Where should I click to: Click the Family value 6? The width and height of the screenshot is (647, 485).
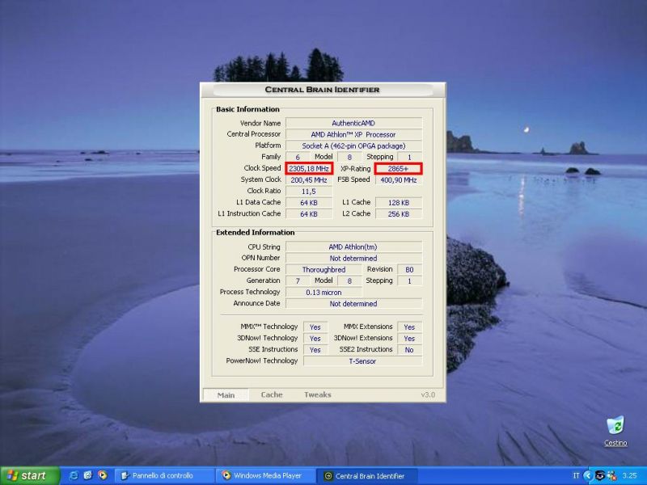point(298,157)
